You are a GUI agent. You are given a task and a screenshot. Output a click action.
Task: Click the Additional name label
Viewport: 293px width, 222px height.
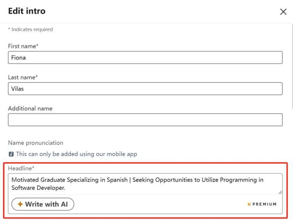point(30,109)
